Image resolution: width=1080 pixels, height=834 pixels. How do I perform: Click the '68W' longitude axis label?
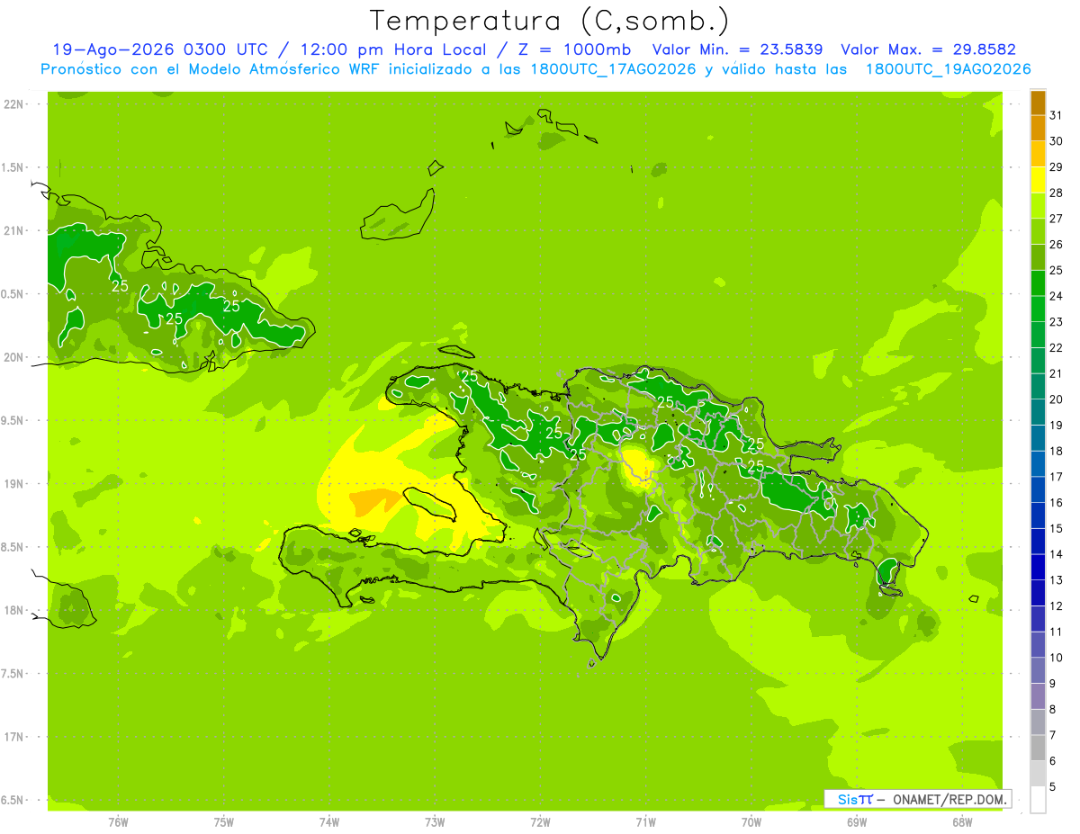962,821
